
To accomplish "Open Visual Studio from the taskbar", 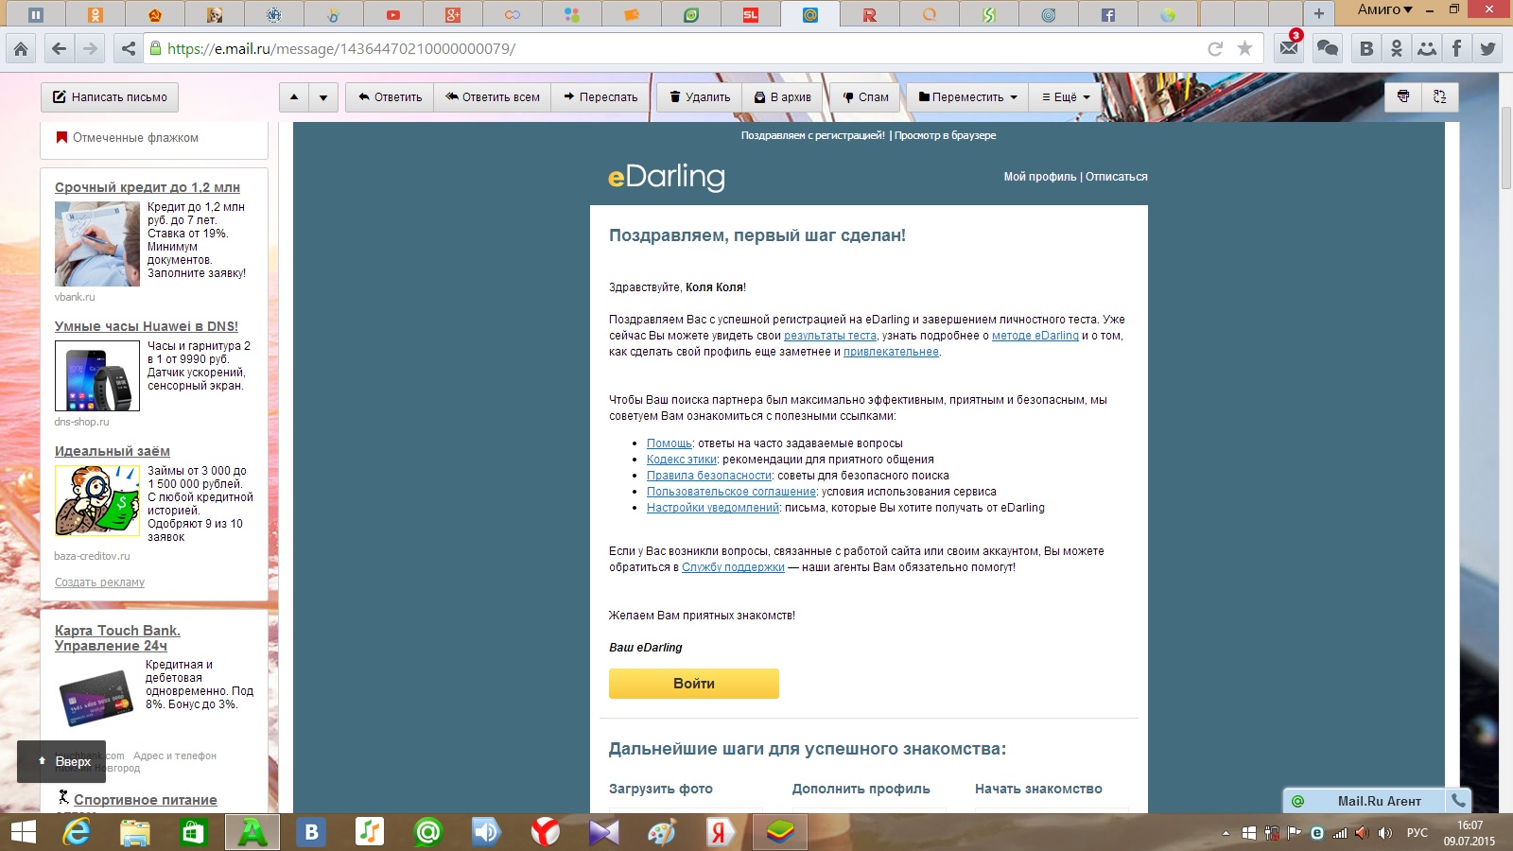I will (x=603, y=832).
